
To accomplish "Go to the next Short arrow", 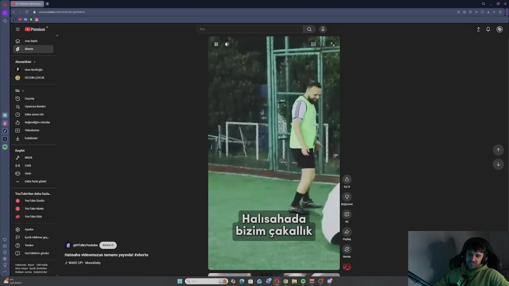I will (498, 164).
